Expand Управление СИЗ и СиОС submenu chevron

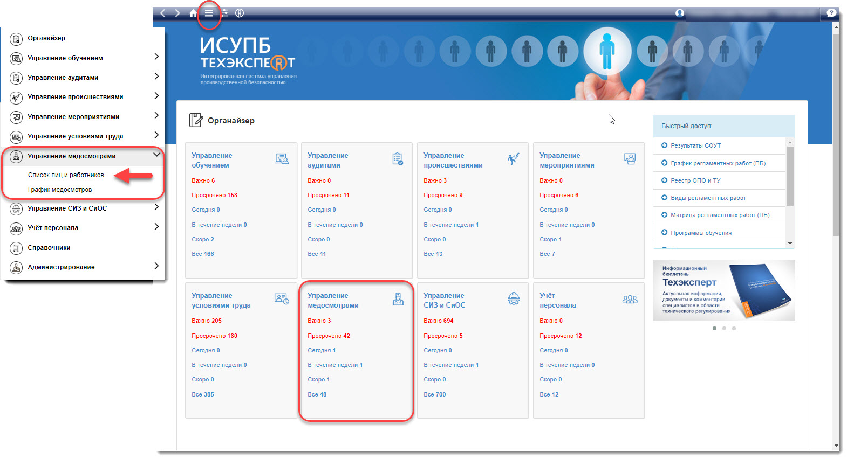156,207
